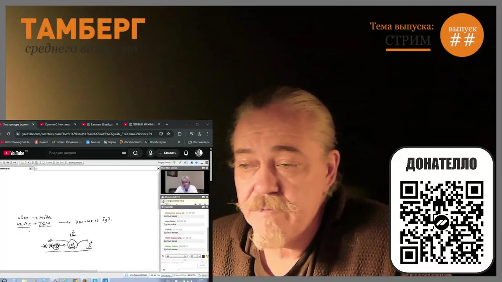Click the Send button in webinar chat
Image resolution: width=502 pixels, height=282 pixels.
(x=202, y=265)
